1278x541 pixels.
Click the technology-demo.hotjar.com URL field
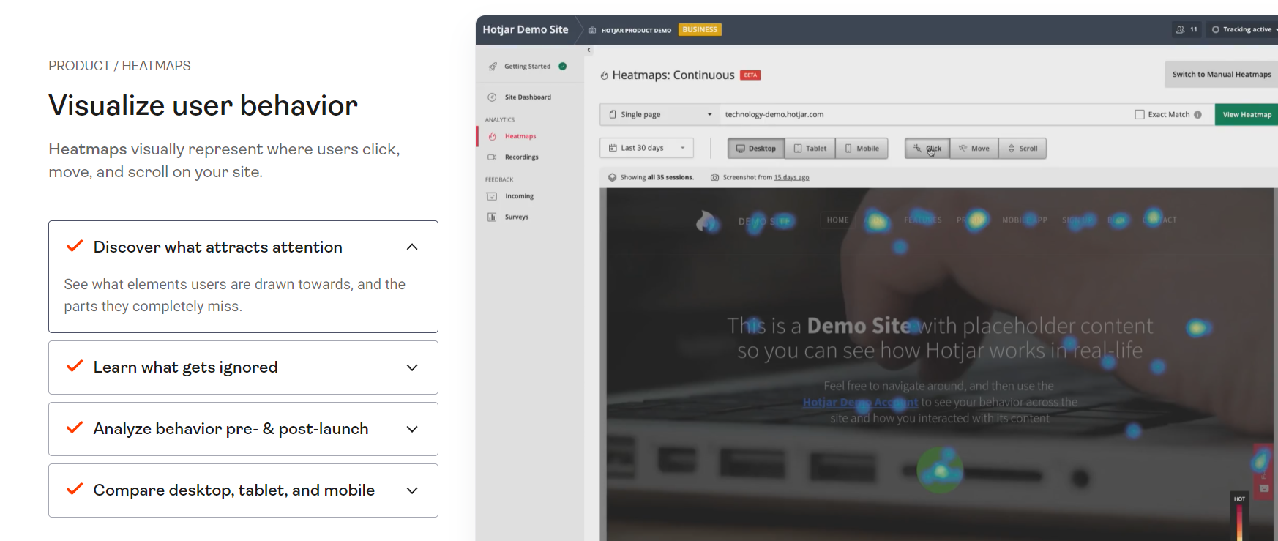click(922, 114)
